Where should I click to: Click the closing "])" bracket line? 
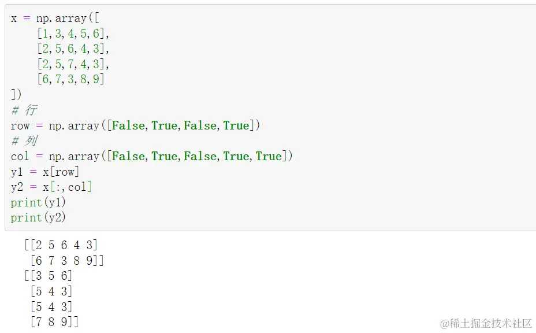[16, 95]
